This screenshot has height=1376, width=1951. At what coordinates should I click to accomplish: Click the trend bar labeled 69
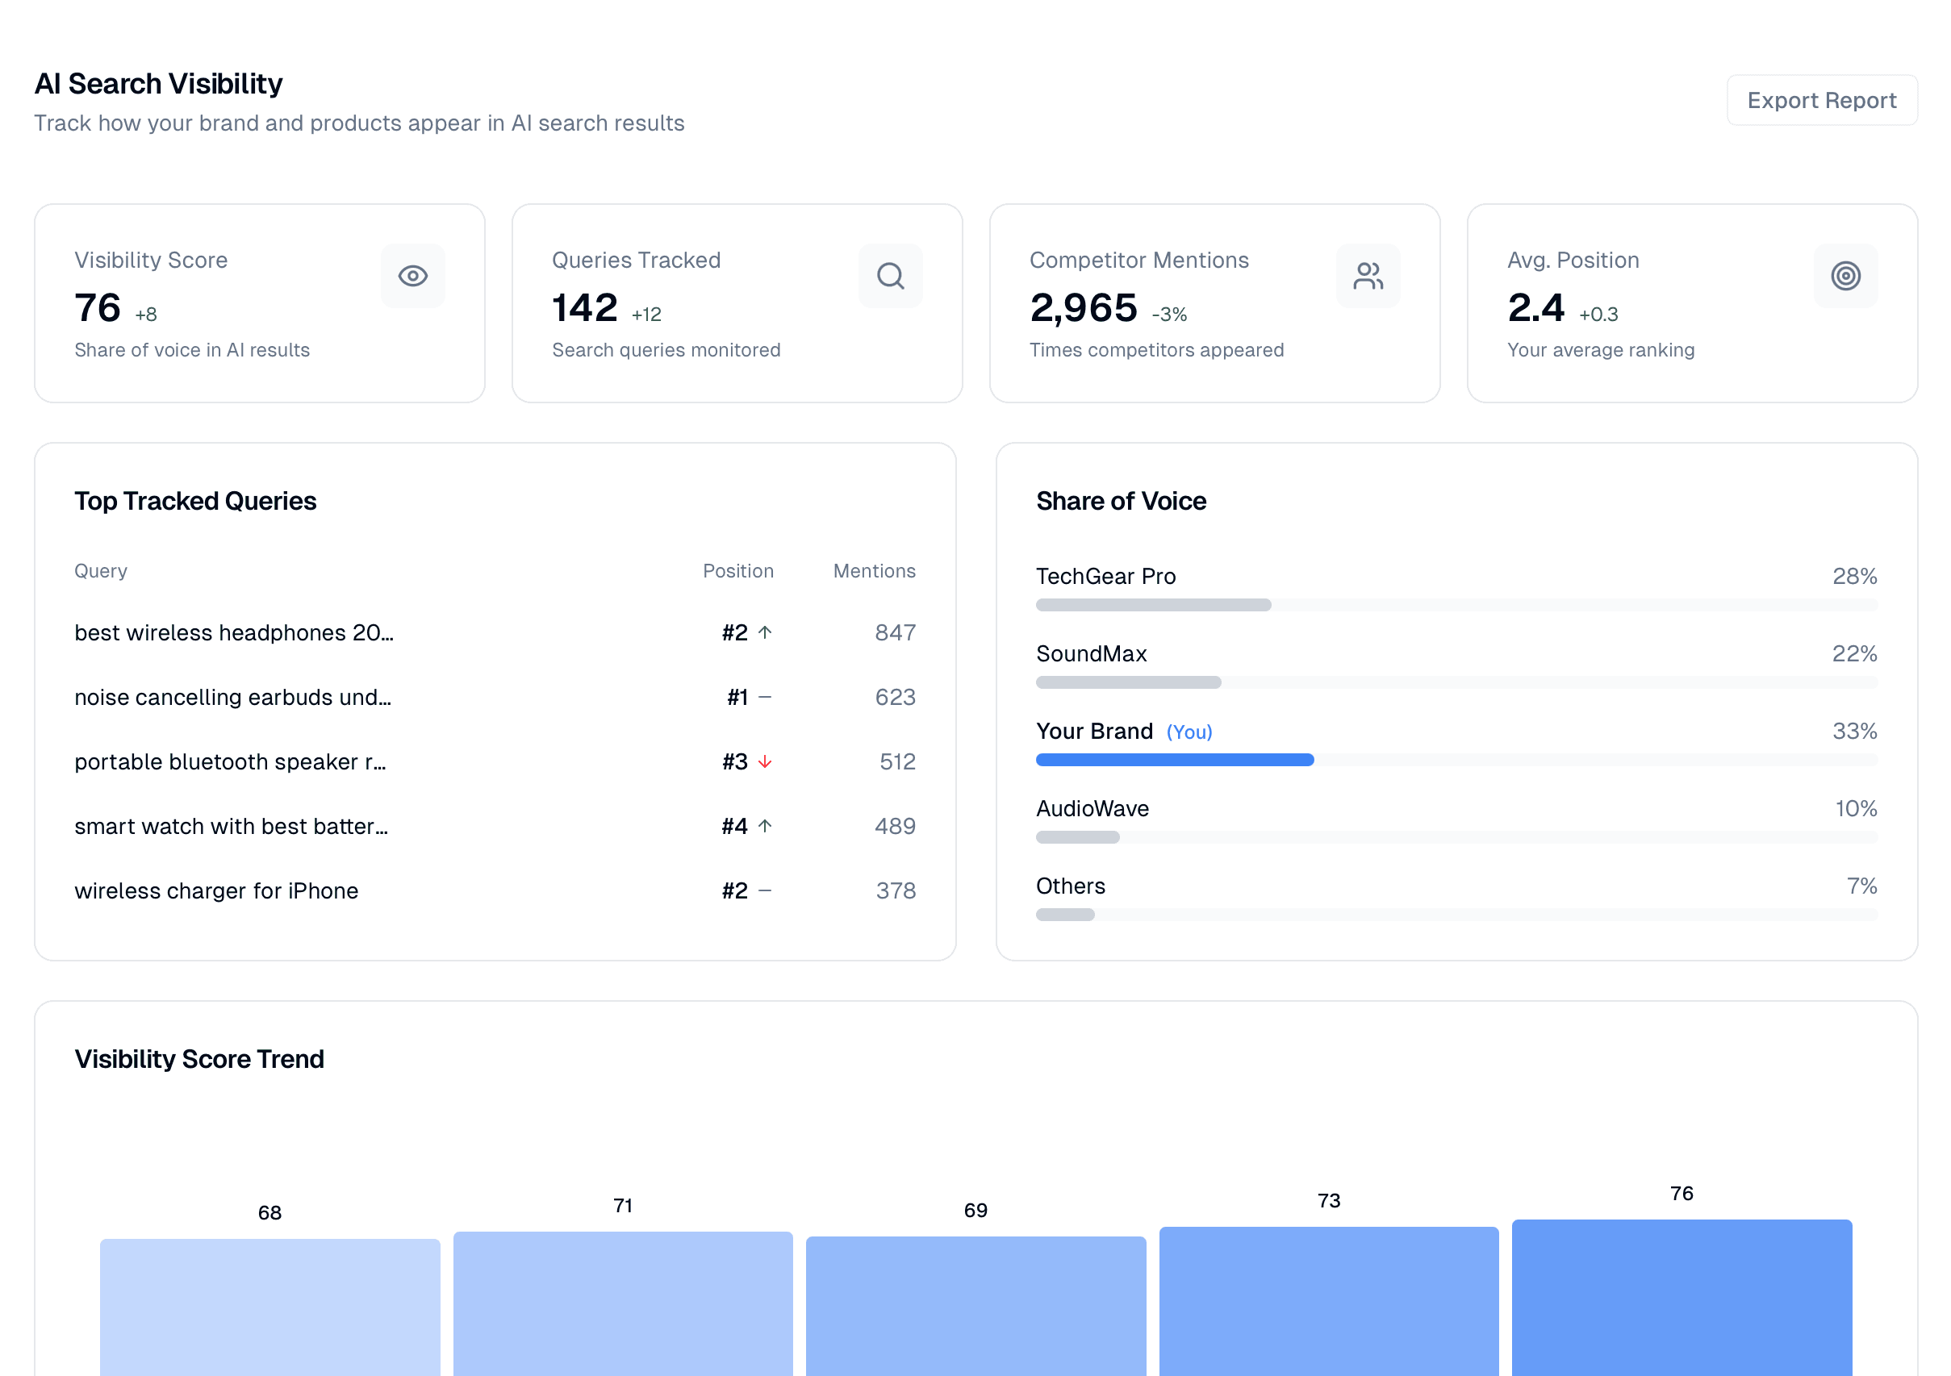tap(975, 1307)
